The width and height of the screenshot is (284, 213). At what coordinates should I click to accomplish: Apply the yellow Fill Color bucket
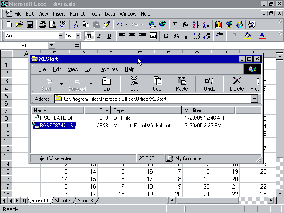tap(248, 36)
